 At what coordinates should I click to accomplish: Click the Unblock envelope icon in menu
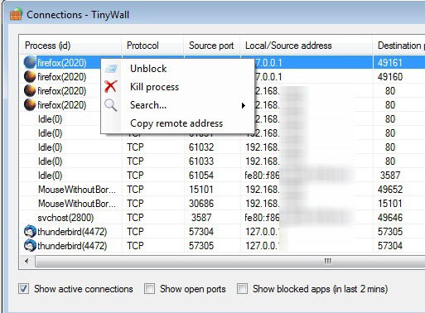point(111,69)
